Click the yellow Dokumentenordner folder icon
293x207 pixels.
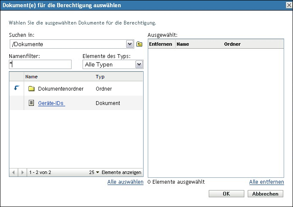(31, 89)
